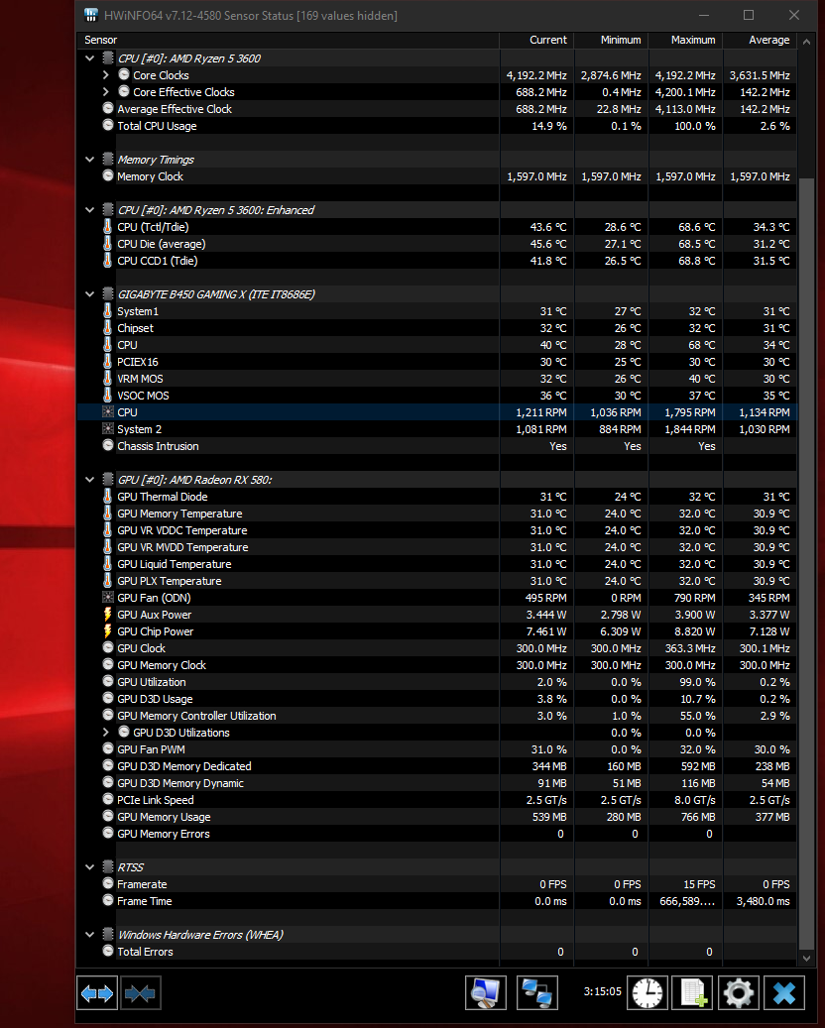Click thermometer icon beside GPU Thermal Diode
Image resolution: width=825 pixels, height=1028 pixels.
coord(107,497)
